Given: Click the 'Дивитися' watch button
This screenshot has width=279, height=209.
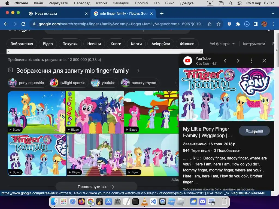Looking at the screenshot, I should 254,131.
